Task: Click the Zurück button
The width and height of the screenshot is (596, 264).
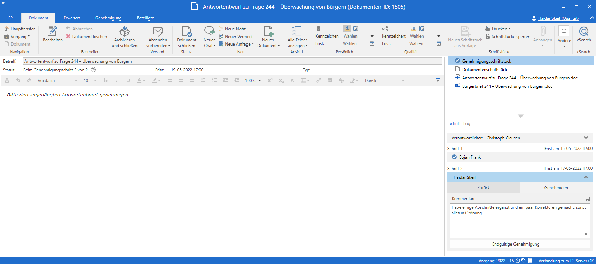Action: click(484, 187)
